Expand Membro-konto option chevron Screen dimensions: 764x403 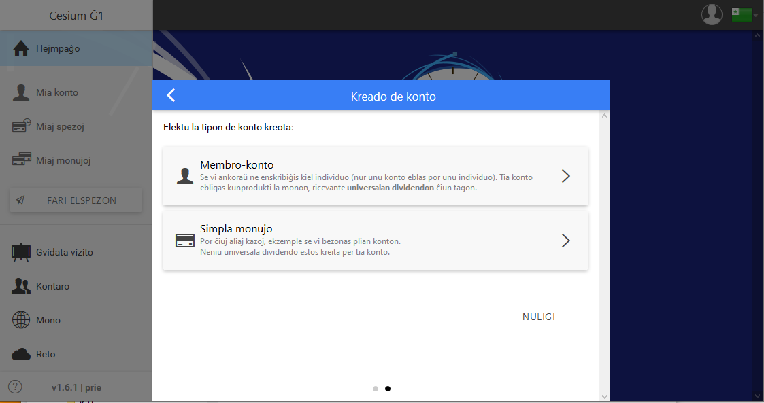(x=566, y=176)
